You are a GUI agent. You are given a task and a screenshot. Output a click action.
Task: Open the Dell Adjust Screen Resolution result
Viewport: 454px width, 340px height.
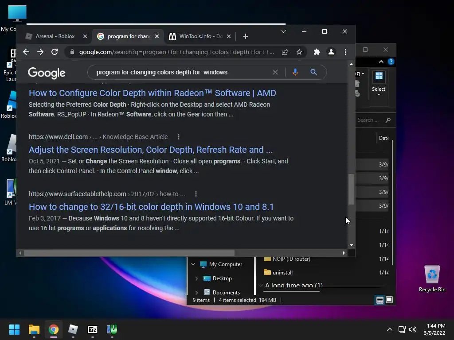pyautogui.click(x=151, y=150)
